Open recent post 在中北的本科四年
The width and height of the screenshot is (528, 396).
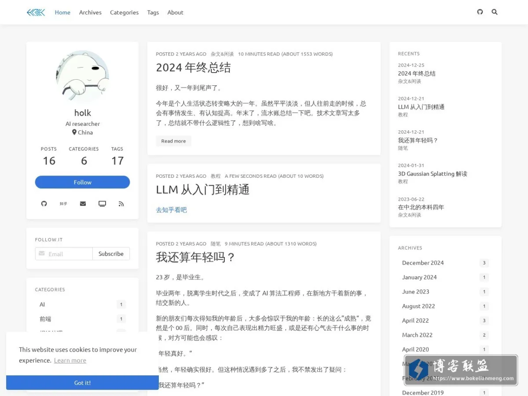(421, 207)
